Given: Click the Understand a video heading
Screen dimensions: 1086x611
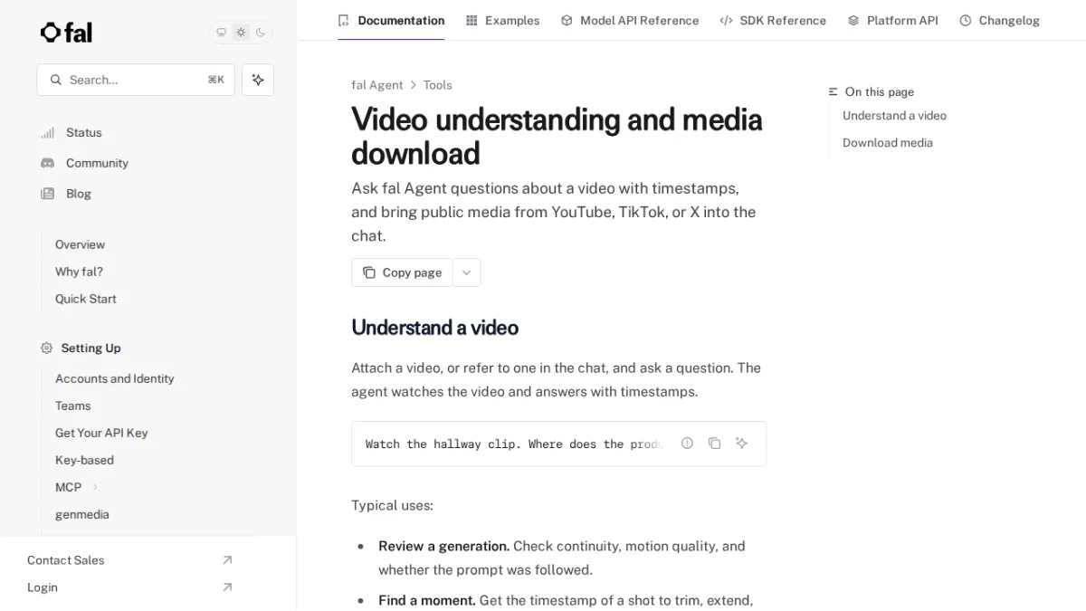Looking at the screenshot, I should tap(434, 328).
